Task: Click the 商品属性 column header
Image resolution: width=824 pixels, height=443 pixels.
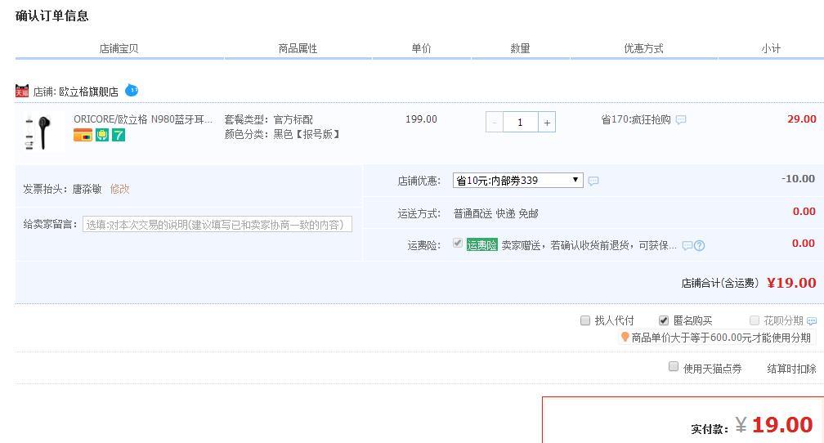Action: 298,48
